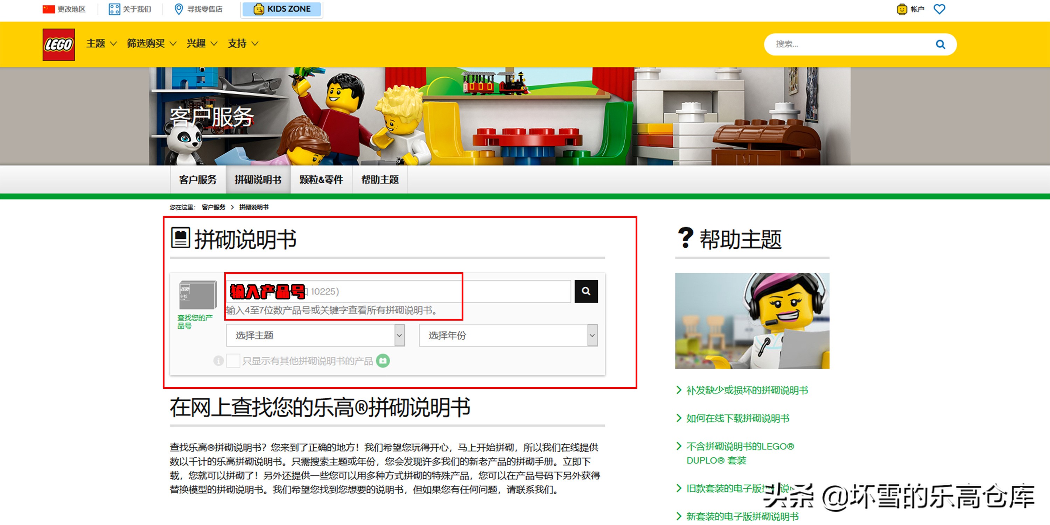Click the KIDS ZONE button

click(282, 8)
